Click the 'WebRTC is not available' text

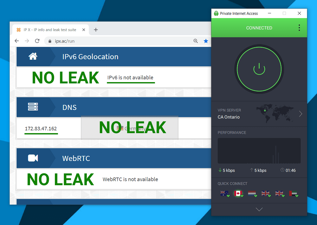click(130, 179)
